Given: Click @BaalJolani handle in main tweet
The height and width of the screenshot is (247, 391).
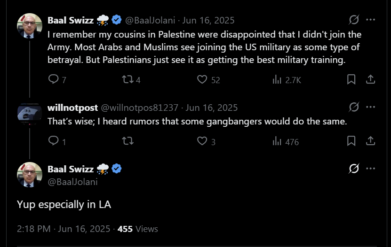Looking at the screenshot, I should tap(72, 182).
